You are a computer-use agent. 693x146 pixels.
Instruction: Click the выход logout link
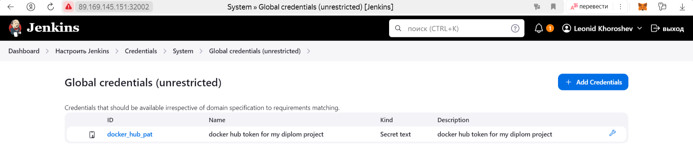[x=667, y=28]
